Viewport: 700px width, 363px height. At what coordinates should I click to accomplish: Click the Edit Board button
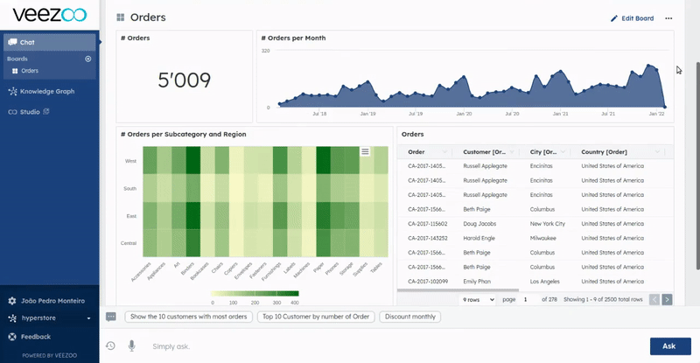pyautogui.click(x=632, y=17)
